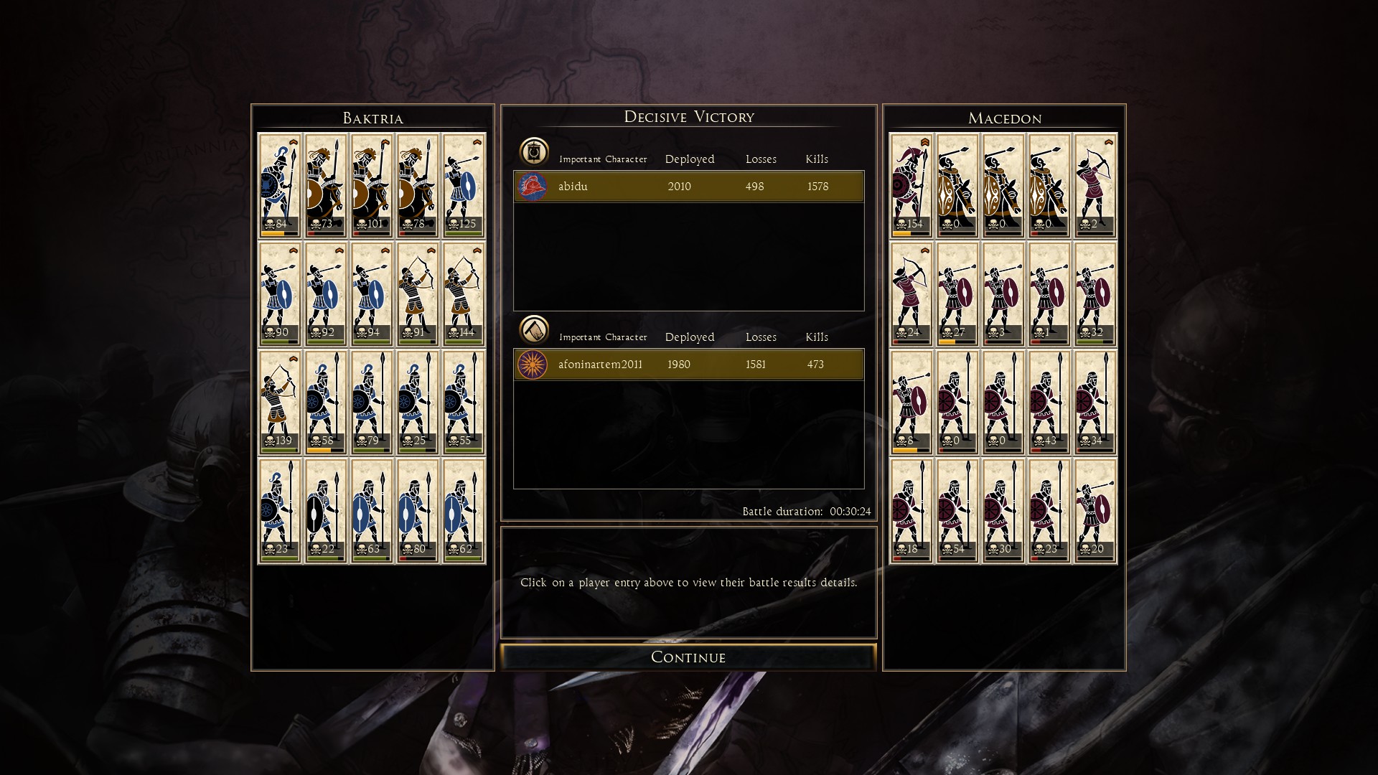Select Baktria pikeman unit card with 58 kills
The image size is (1378, 775).
[326, 402]
